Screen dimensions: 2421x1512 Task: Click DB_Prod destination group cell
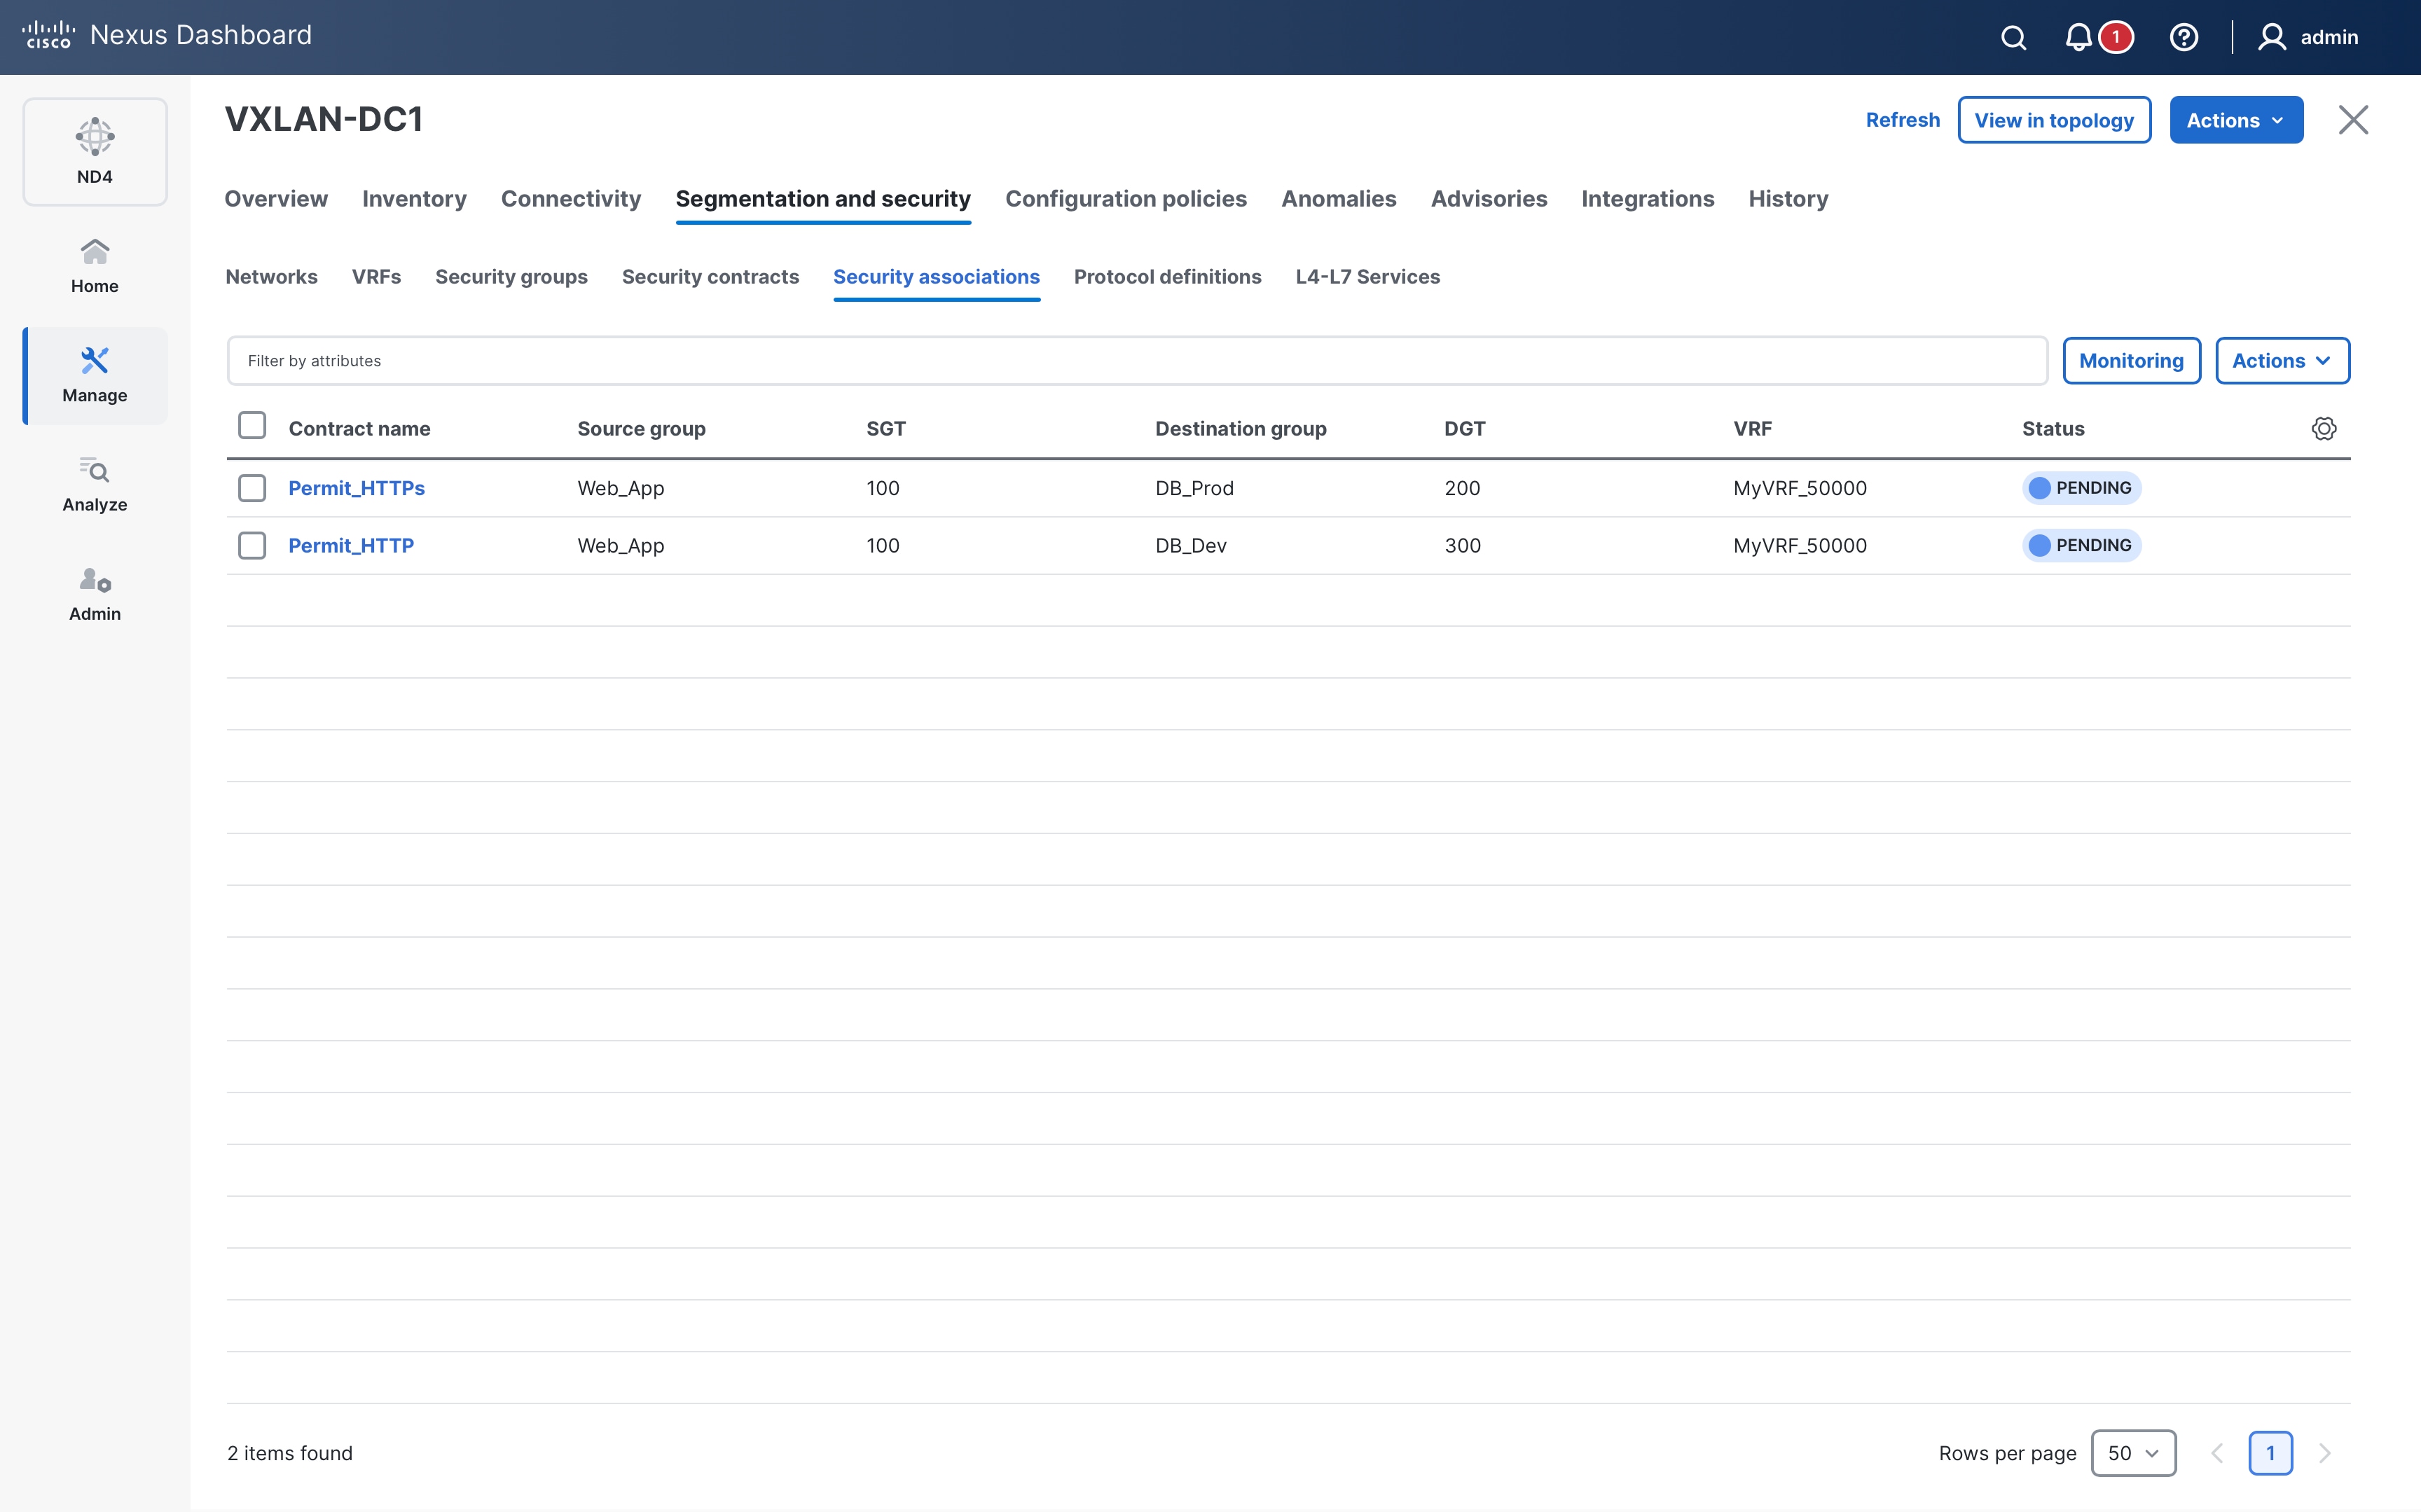pyautogui.click(x=1194, y=488)
